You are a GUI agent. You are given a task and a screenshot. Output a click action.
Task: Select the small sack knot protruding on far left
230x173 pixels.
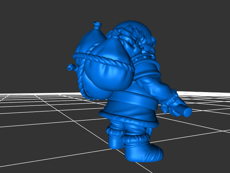coord(71,67)
